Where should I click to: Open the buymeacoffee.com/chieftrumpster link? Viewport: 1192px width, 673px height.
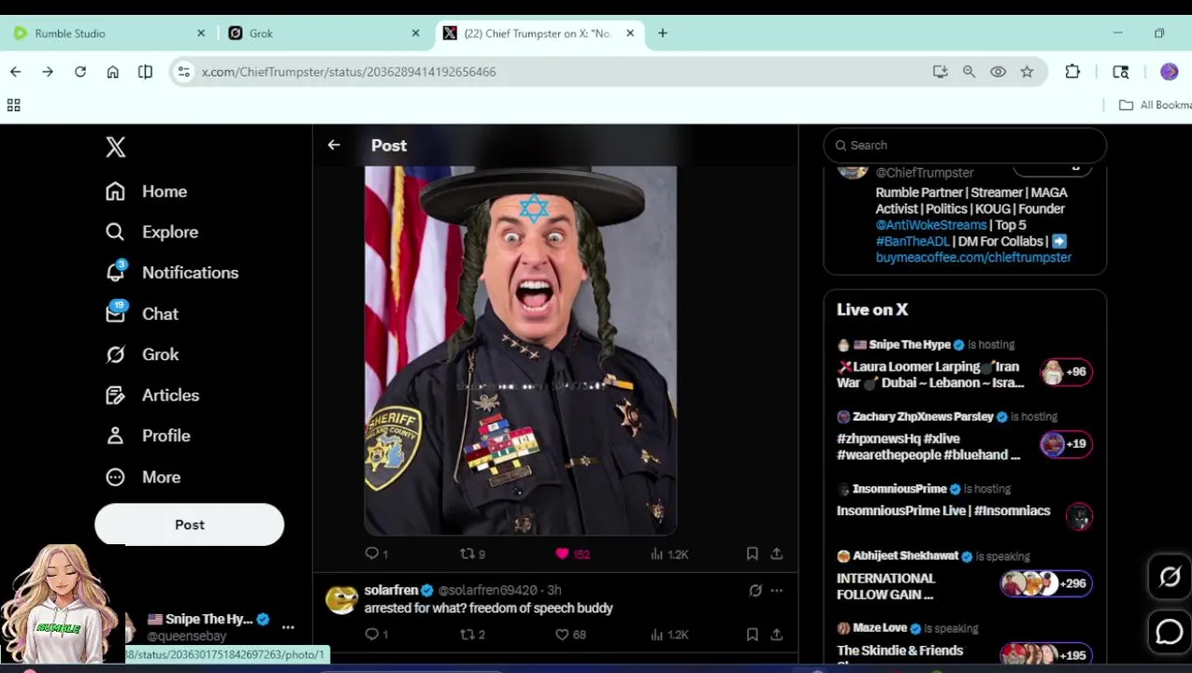coord(973,257)
